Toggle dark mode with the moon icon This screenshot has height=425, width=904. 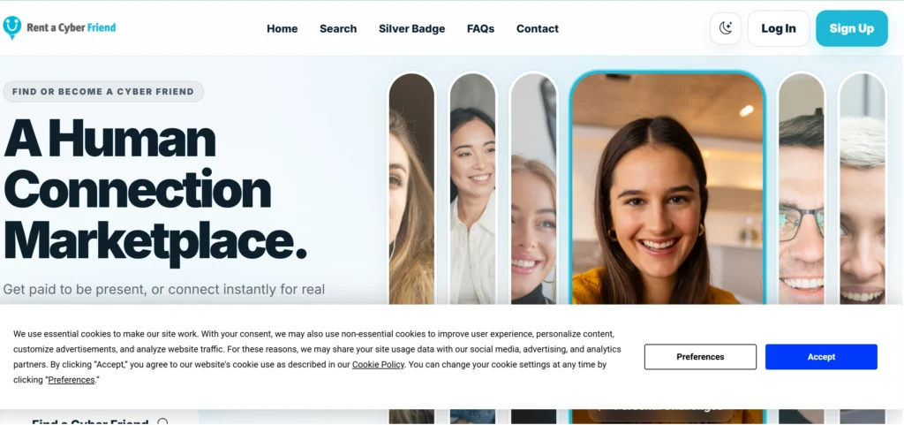pos(726,28)
